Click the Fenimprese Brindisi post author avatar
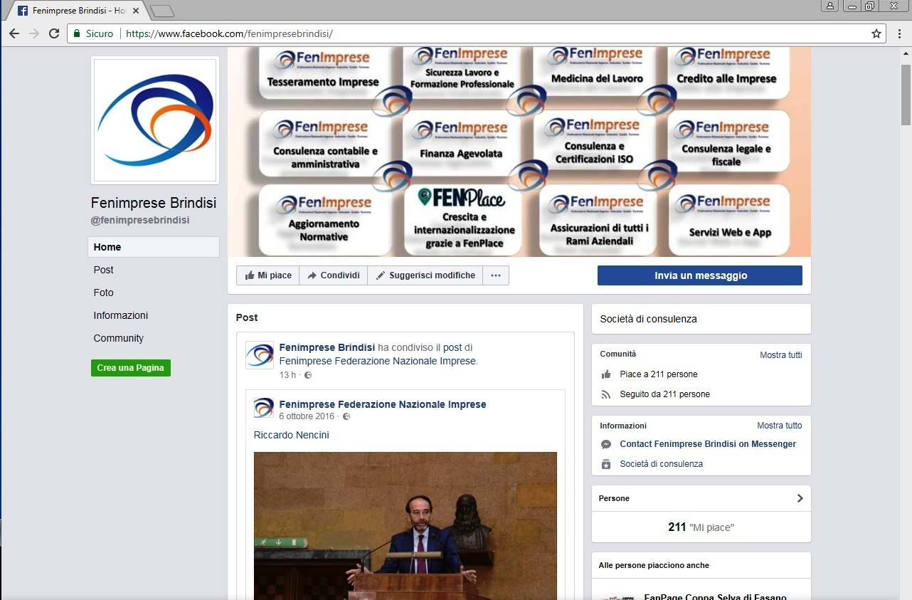 pos(260,354)
